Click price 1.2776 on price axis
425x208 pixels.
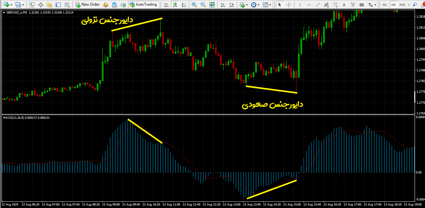pyautogui.click(x=421, y=92)
